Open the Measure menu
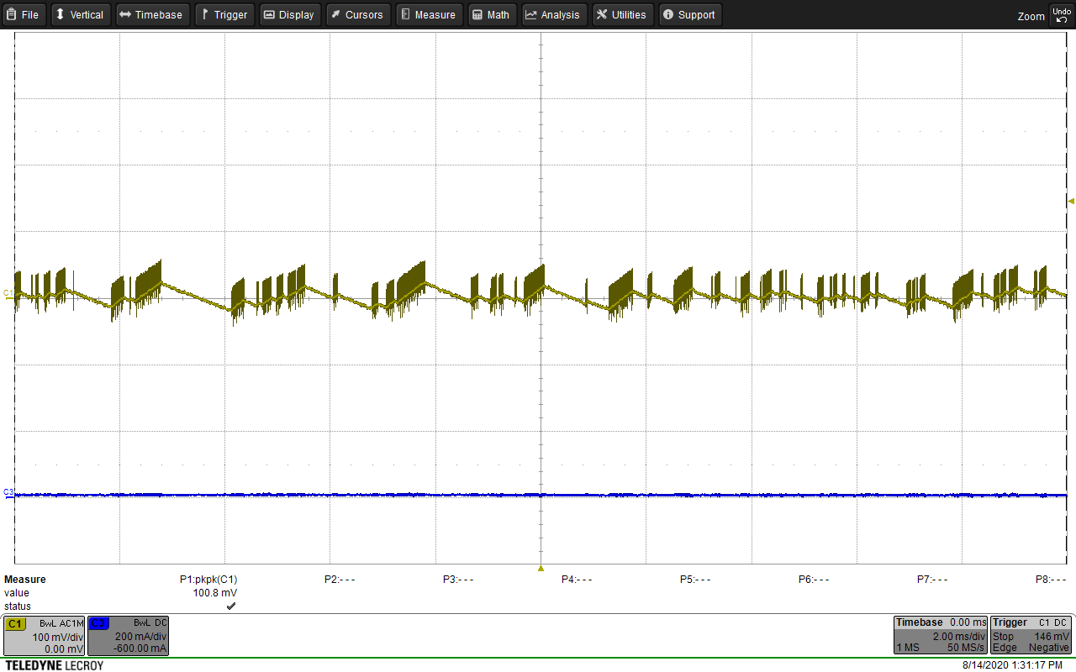 (x=429, y=14)
